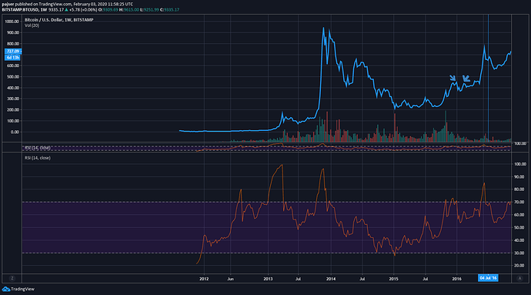Click the 04 Jul '16 date marker

488,278
